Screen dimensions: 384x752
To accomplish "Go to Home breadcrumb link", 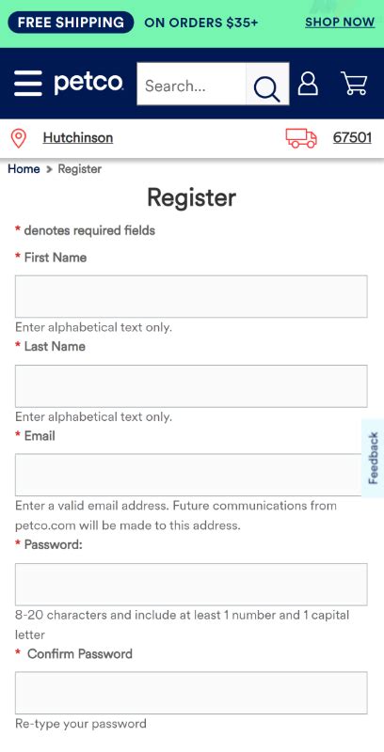I will [24, 169].
